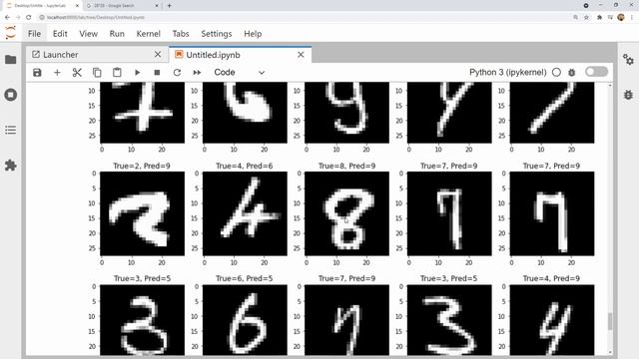639x359 pixels.
Task: Click the kernel status circle indicator
Action: [x=556, y=73]
